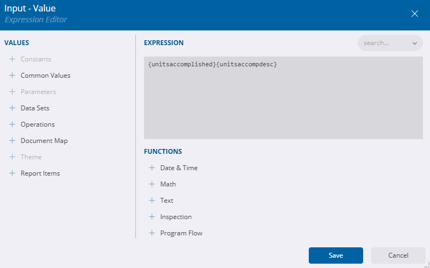Select the Inspection functions label
The height and width of the screenshot is (268, 430).
176,217
